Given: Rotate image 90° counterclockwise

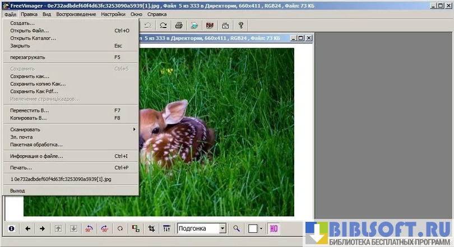Looking at the screenshot, I should click(x=89, y=229).
